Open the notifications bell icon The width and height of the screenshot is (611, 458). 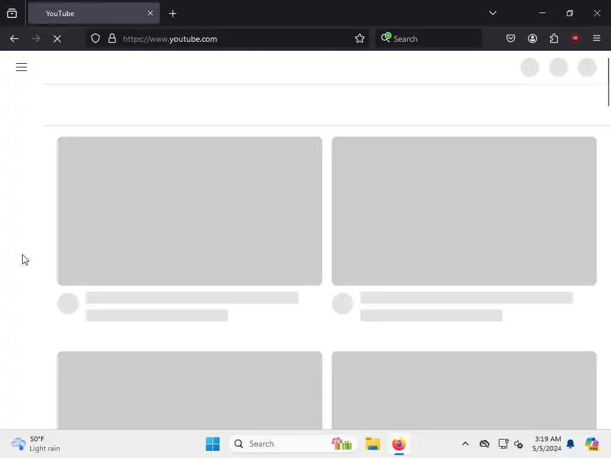point(570,444)
